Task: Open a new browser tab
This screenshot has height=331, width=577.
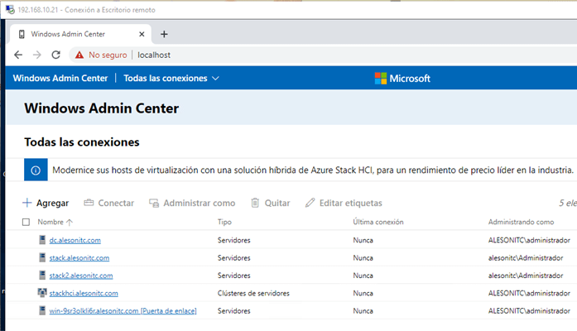Action: click(x=164, y=34)
